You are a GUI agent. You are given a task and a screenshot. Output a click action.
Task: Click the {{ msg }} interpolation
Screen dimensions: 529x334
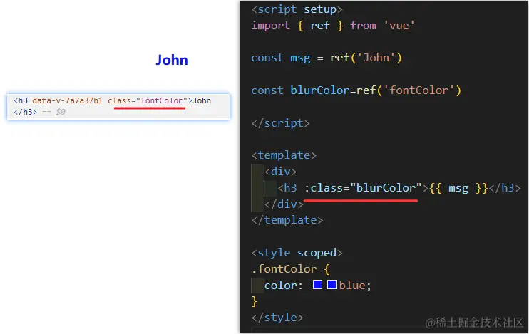[458, 188]
